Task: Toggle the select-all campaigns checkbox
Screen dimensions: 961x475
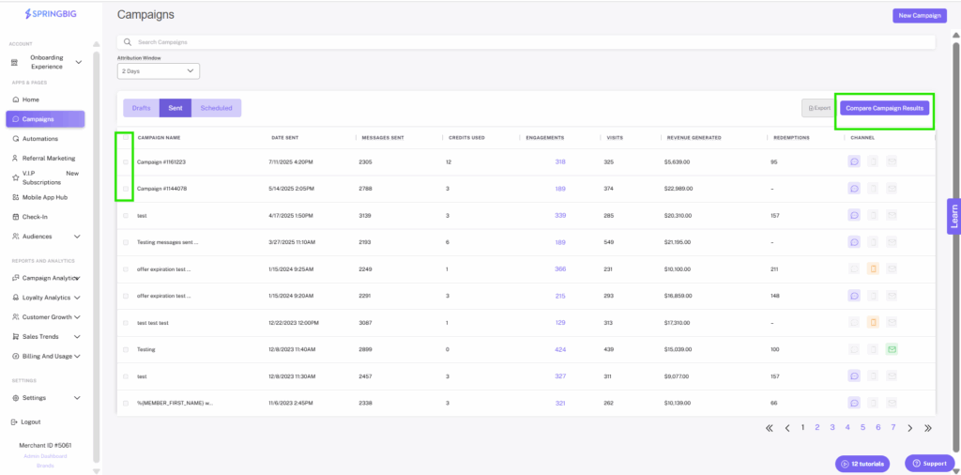Action: tap(126, 137)
